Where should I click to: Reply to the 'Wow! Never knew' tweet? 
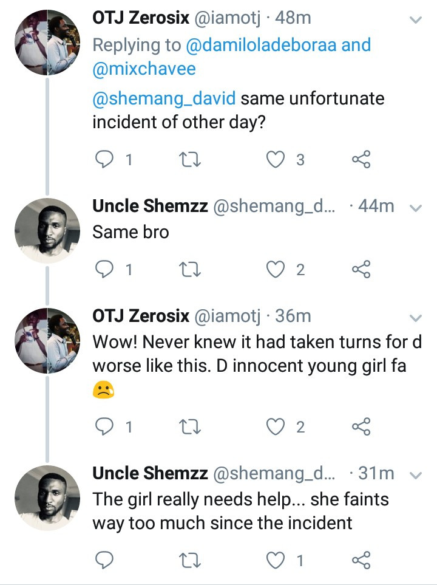pos(106,427)
